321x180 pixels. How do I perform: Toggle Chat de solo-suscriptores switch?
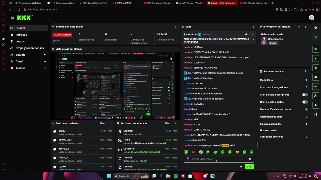(x=305, y=95)
